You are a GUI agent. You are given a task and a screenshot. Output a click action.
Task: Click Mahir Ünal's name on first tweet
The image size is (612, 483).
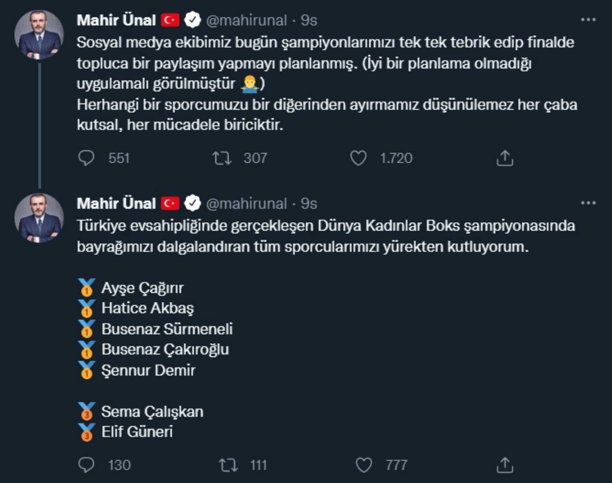click(116, 20)
